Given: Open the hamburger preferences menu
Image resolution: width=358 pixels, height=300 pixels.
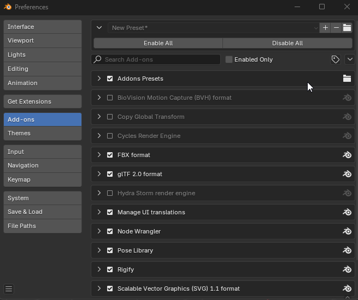Looking at the screenshot, I should (9, 289).
